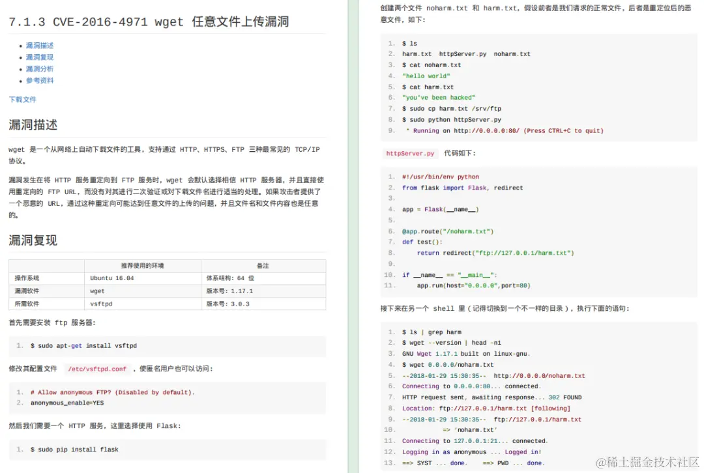
Task: Click the ls | grep harm command line
Action: [432, 332]
